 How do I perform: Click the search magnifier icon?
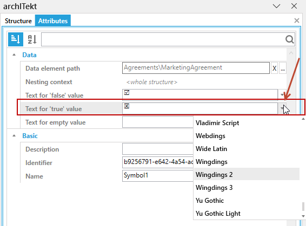click(289, 39)
